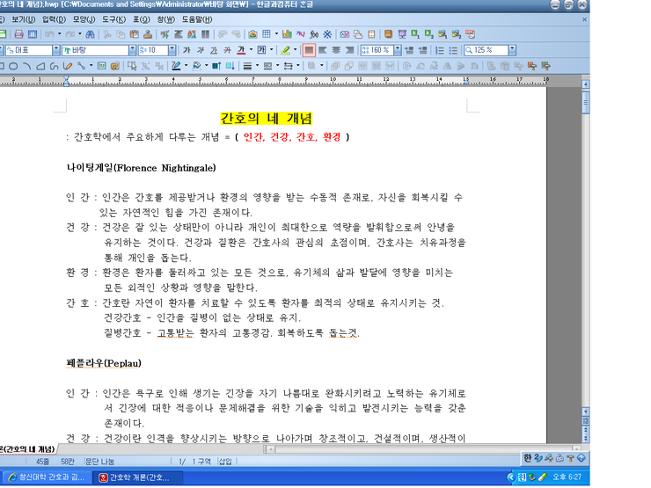Click the text box insert icon

[102, 66]
